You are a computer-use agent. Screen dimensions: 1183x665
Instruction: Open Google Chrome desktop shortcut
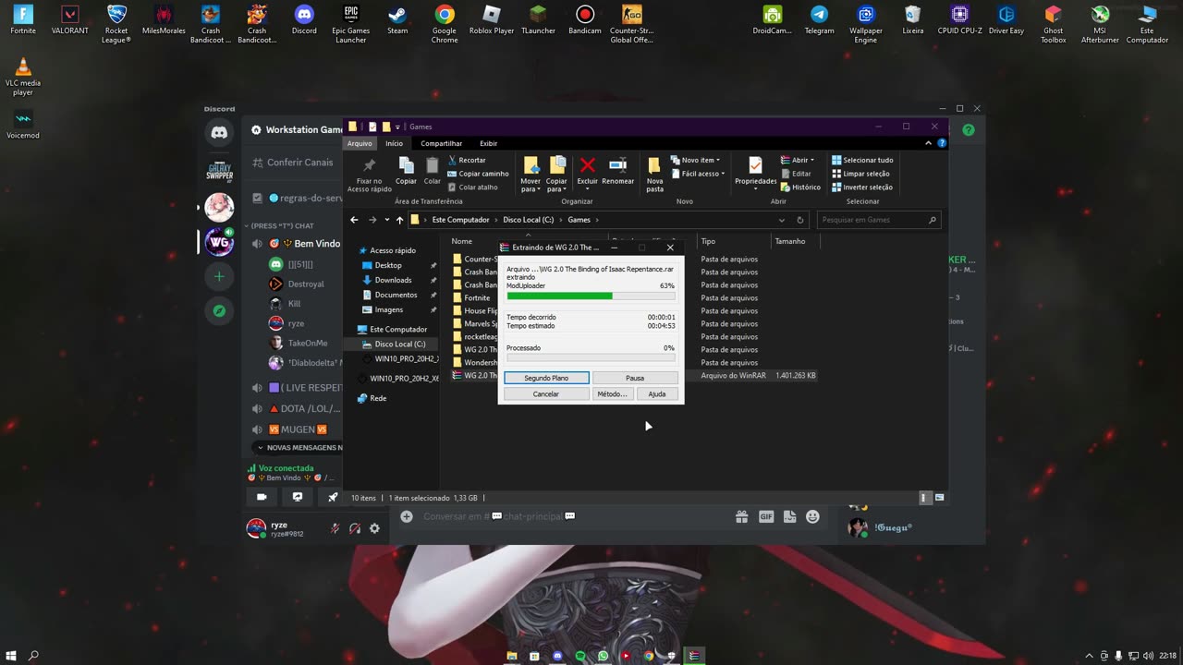click(x=445, y=24)
